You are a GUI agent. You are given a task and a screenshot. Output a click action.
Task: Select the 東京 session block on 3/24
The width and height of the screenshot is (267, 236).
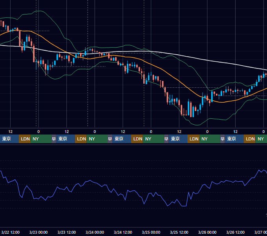122,139
